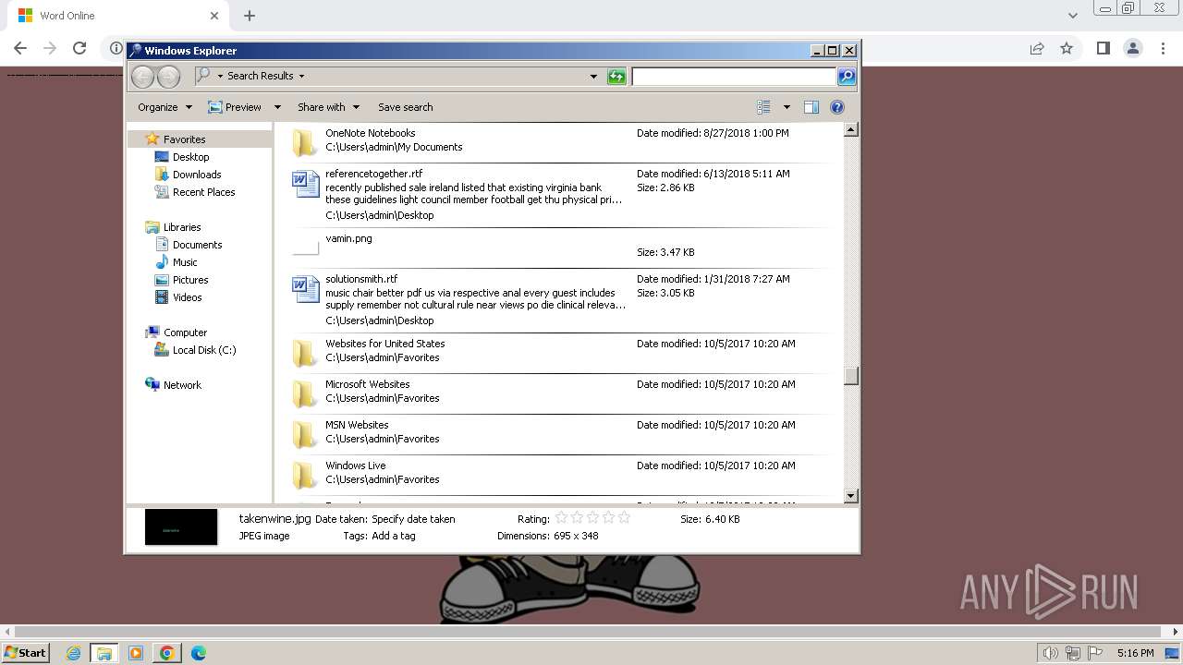Open a new Chrome tab
Viewport: 1183px width, 665px height.
point(250,16)
